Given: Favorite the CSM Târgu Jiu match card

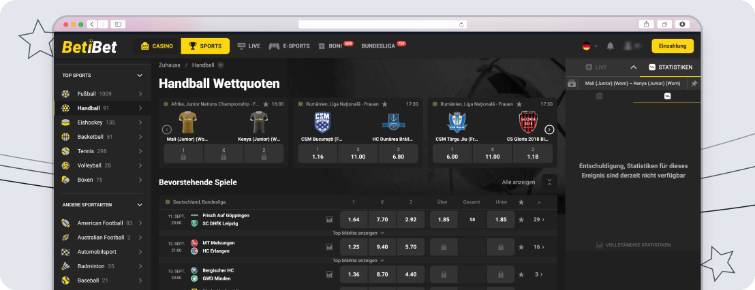Looking at the screenshot, I should pyautogui.click(x=519, y=104).
